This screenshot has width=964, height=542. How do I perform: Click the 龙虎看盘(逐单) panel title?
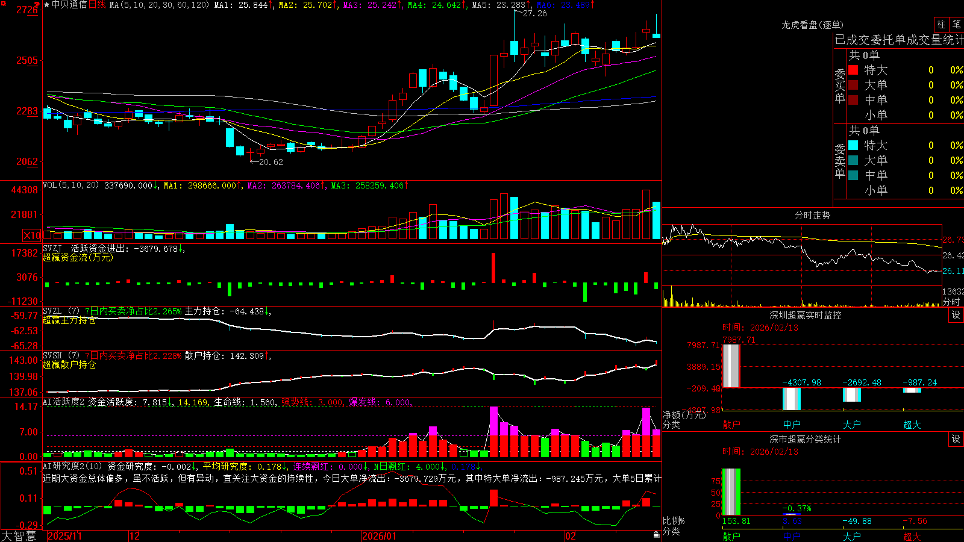(812, 25)
